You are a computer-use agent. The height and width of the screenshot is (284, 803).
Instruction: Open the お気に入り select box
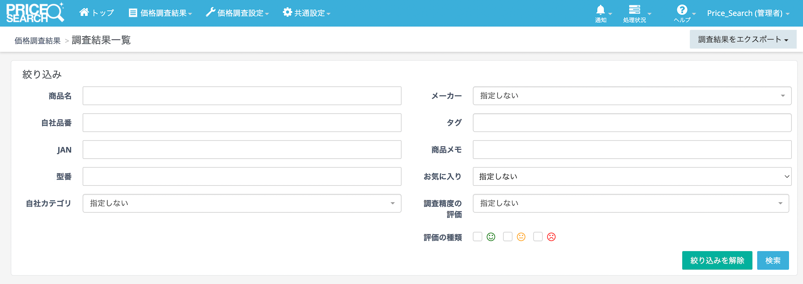(632, 177)
